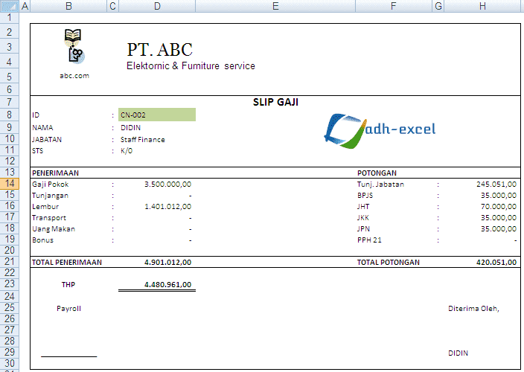This screenshot has height=372, width=524.
Task: Click the JKK label
Action: click(363, 218)
